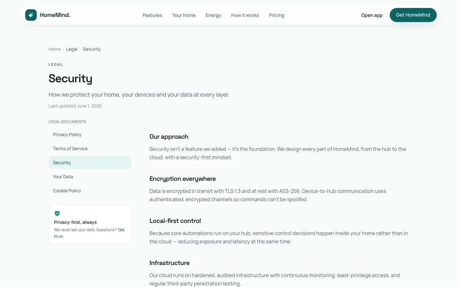Click the Last updated June 1, 2026 text

pos(75,106)
